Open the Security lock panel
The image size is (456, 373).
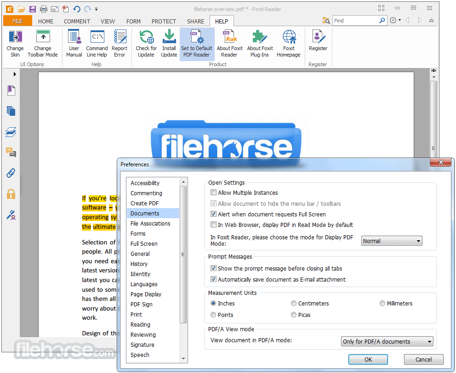point(11,194)
